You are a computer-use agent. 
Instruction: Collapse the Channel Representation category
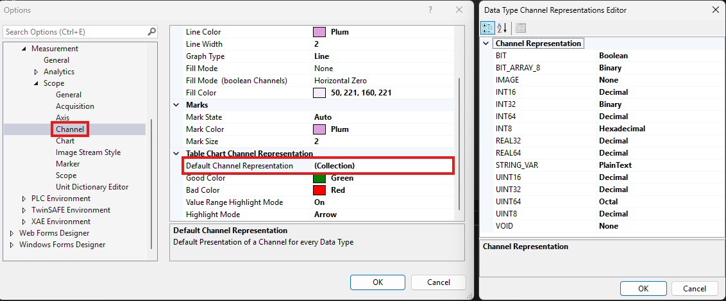(486, 44)
